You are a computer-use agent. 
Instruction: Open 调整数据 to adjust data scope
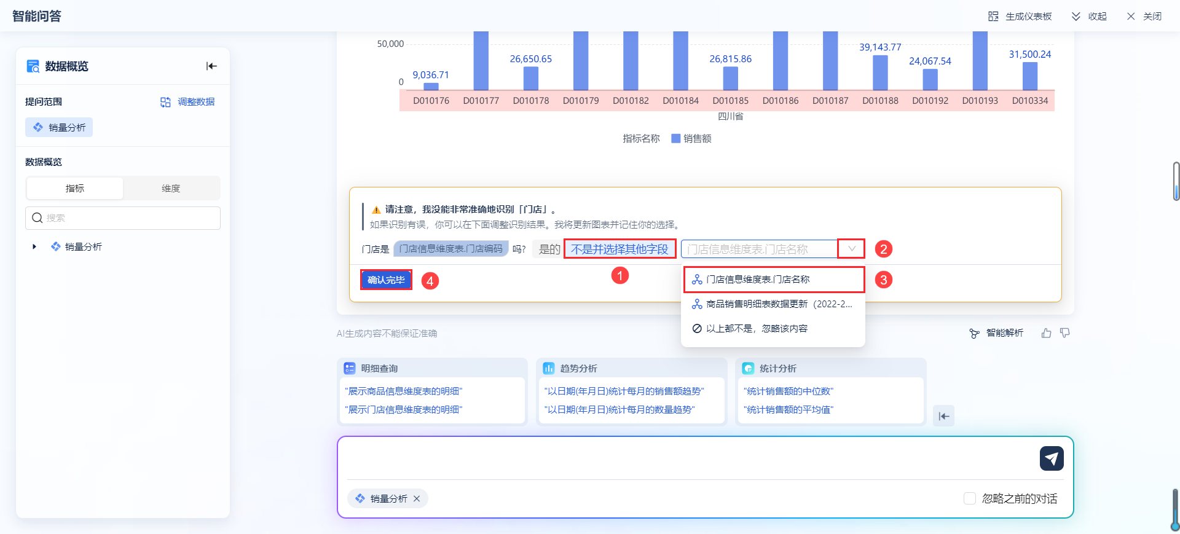(x=187, y=102)
